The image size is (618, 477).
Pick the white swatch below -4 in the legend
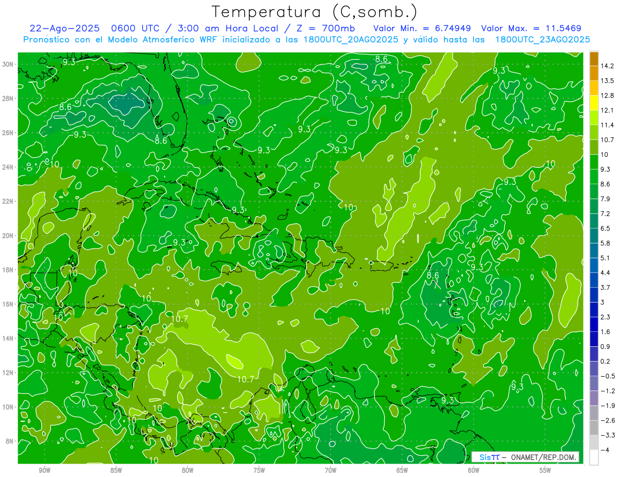(x=594, y=457)
